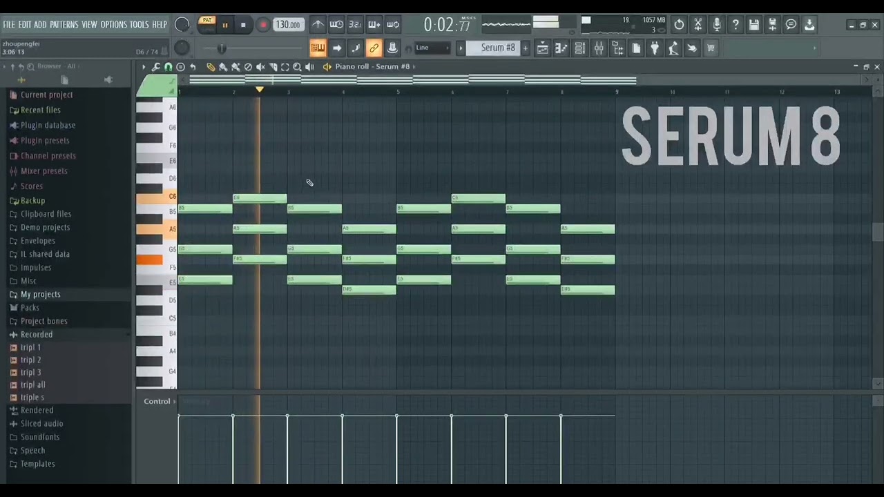The image size is (884, 497).
Task: Toggle the browser panel icon
Action: click(617, 48)
